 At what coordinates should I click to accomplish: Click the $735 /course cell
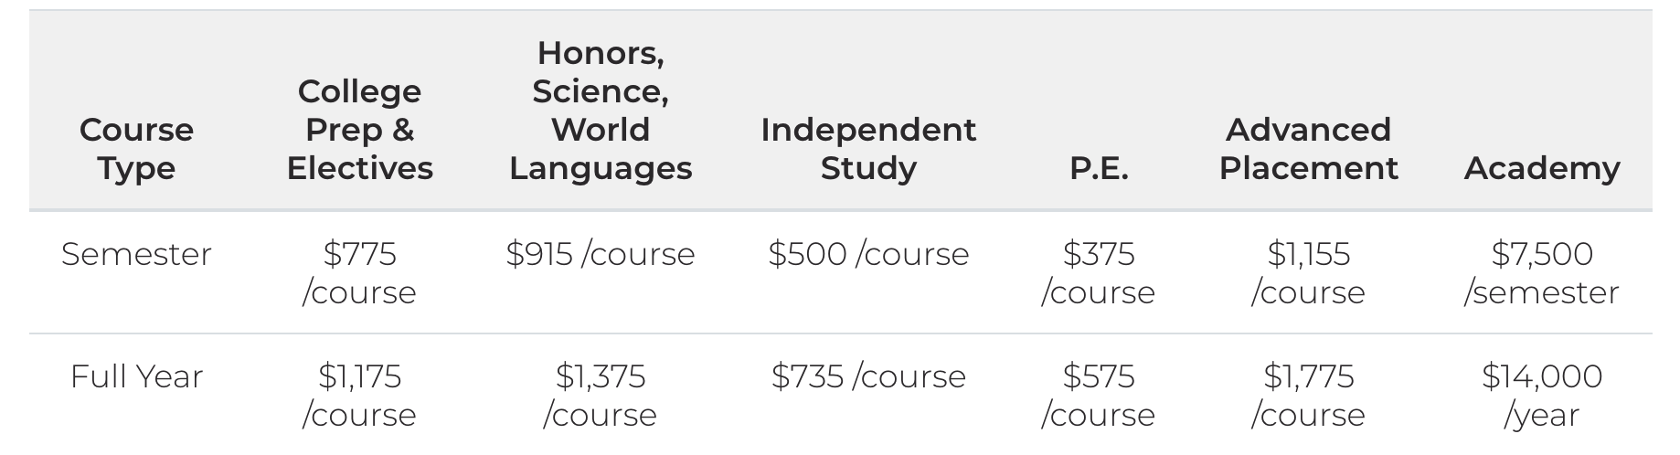[868, 376]
